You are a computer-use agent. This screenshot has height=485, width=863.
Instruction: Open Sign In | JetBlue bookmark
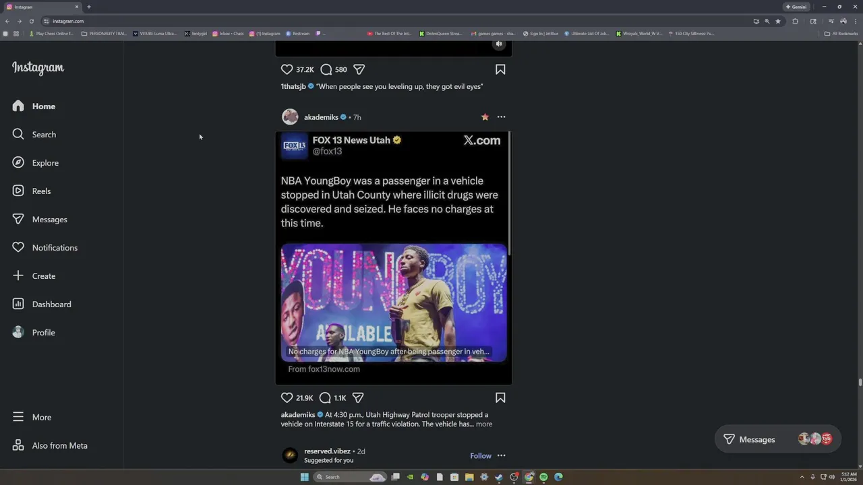(541, 33)
